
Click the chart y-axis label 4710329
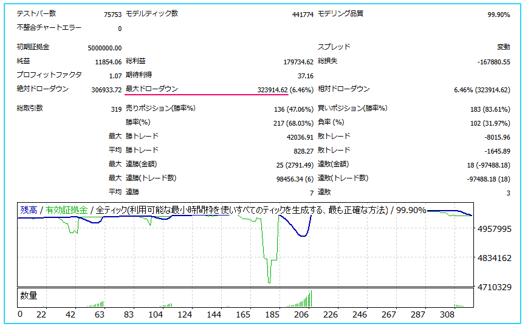(495, 287)
